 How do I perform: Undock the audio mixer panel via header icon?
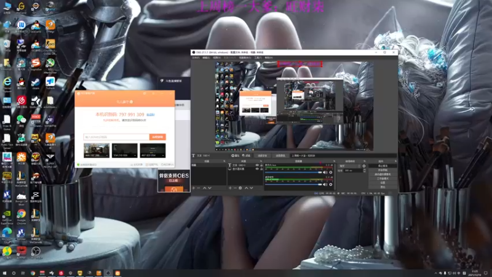coord(334,161)
